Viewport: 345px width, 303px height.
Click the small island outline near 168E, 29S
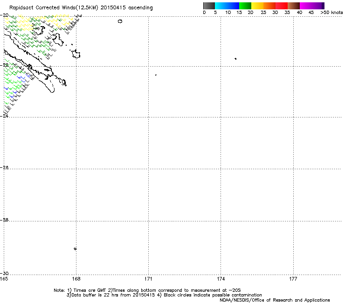coord(75,249)
